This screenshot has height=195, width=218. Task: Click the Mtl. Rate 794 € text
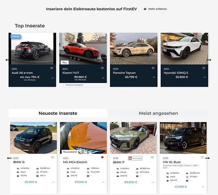30,77
